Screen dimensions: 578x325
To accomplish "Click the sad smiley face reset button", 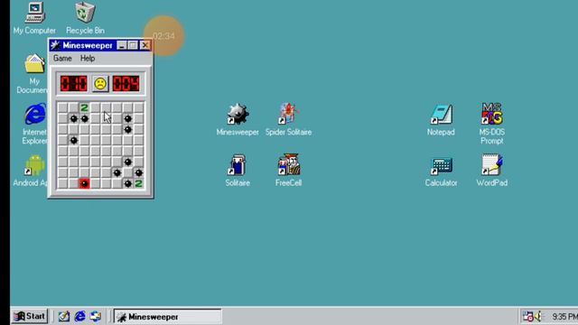I will click(100, 84).
